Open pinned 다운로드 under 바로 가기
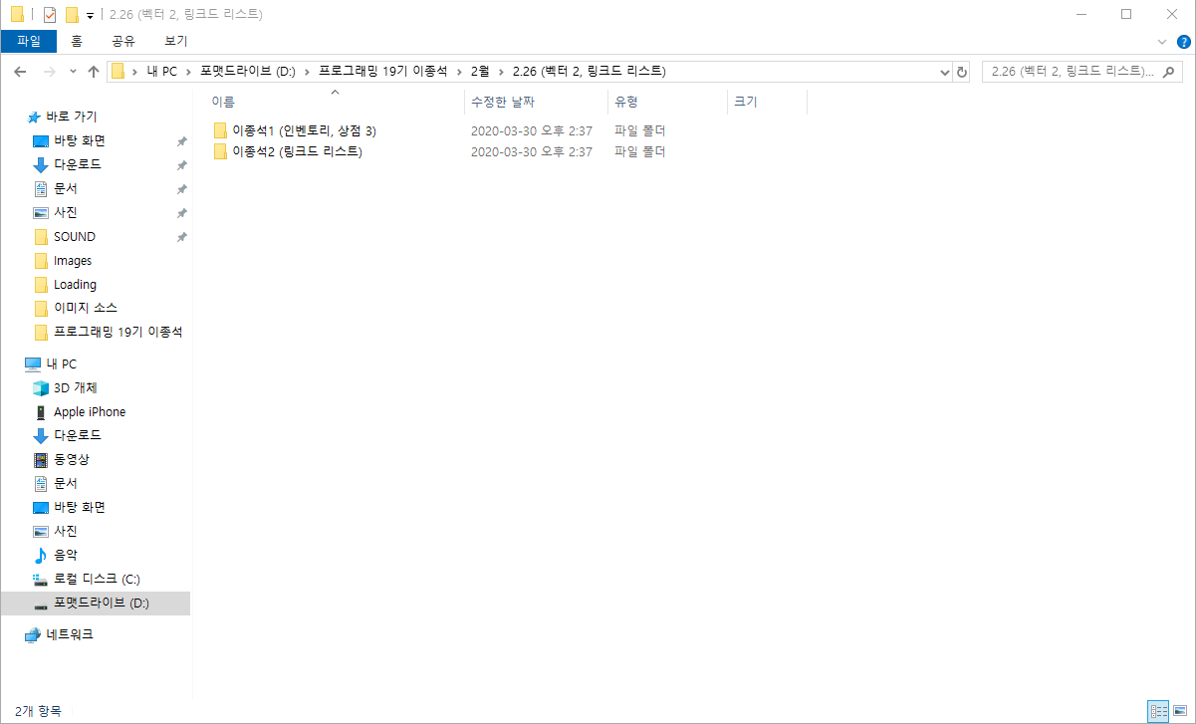 pyautogui.click(x=77, y=164)
